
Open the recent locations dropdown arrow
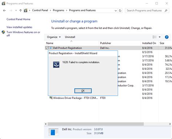(x=16, y=11)
